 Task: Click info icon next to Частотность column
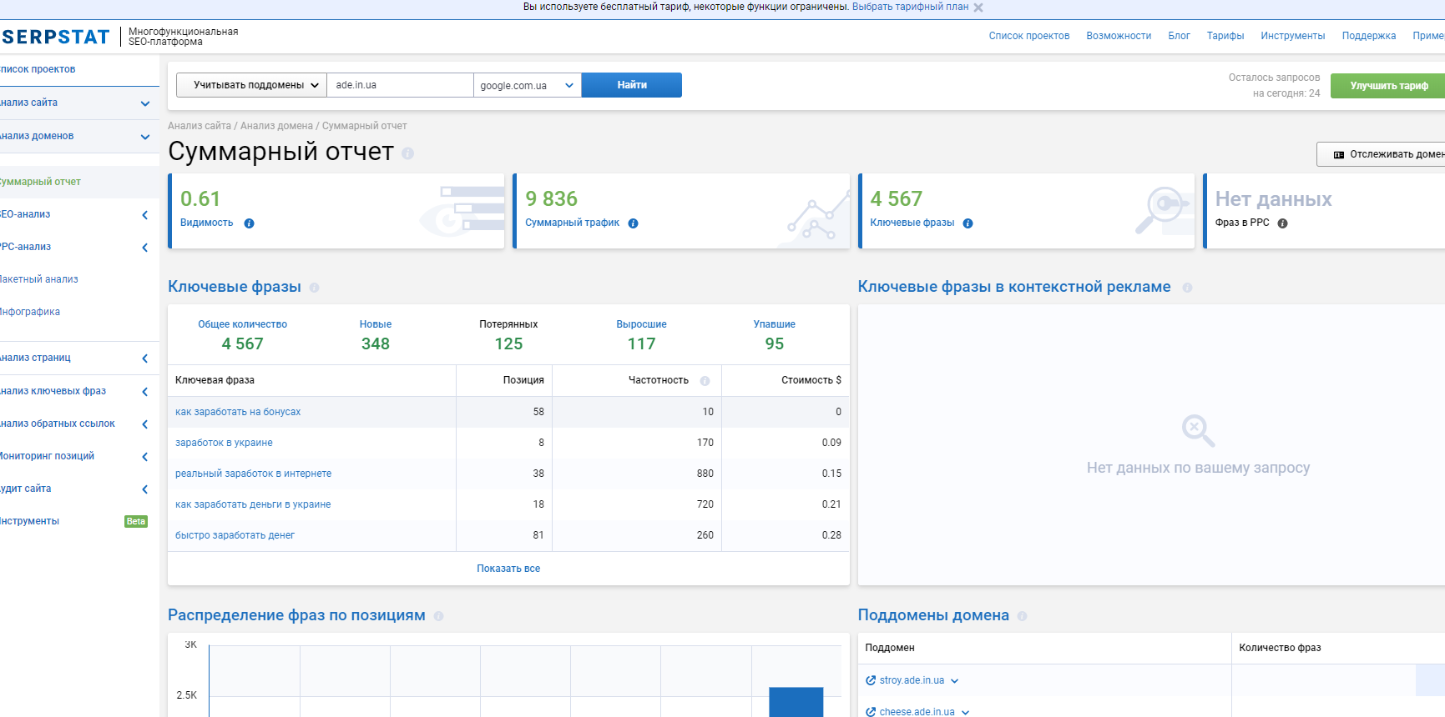(x=705, y=381)
